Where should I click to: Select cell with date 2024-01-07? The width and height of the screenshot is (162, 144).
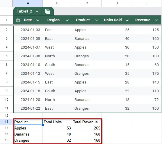[x=28, y=47]
